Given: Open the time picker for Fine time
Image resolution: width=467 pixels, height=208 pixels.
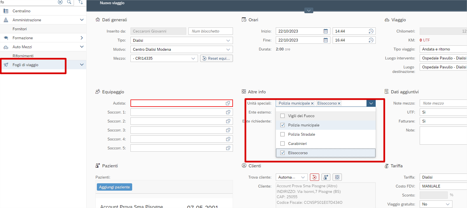Looking at the screenshot, I should pyautogui.click(x=371, y=40).
